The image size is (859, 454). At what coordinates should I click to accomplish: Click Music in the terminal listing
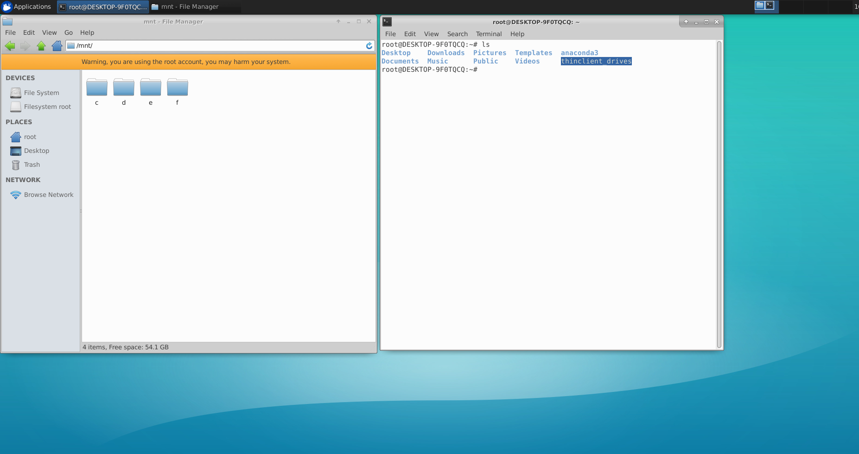coord(438,61)
